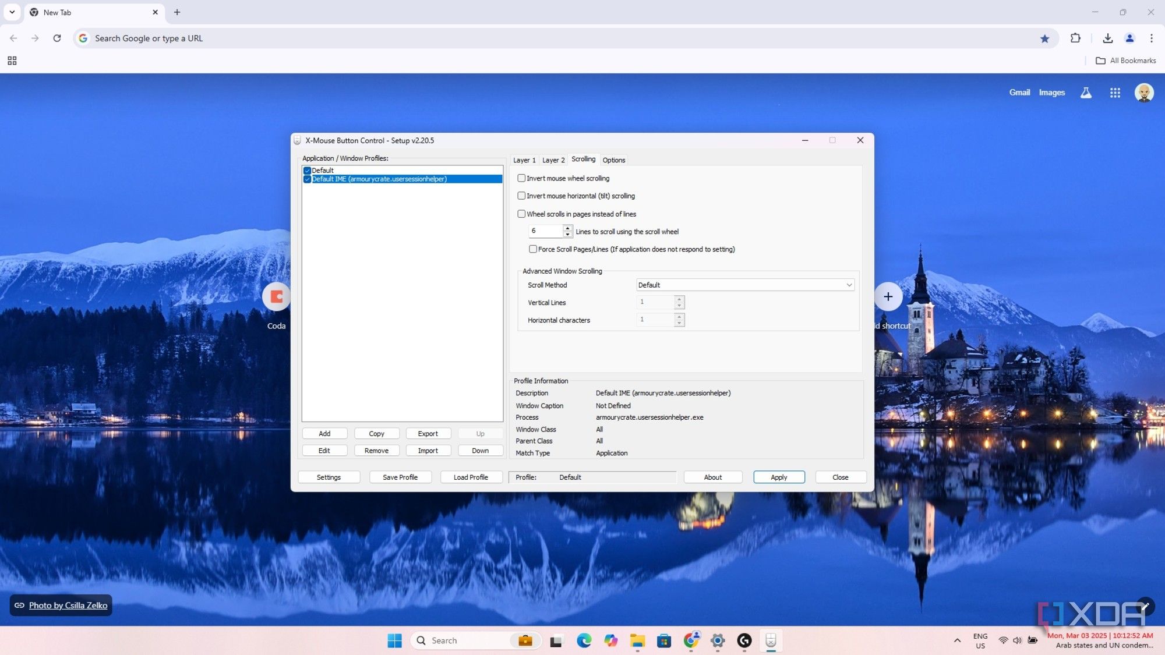1165x655 pixels.
Task: Bookmark this tab with the star icon
Action: pos(1044,38)
